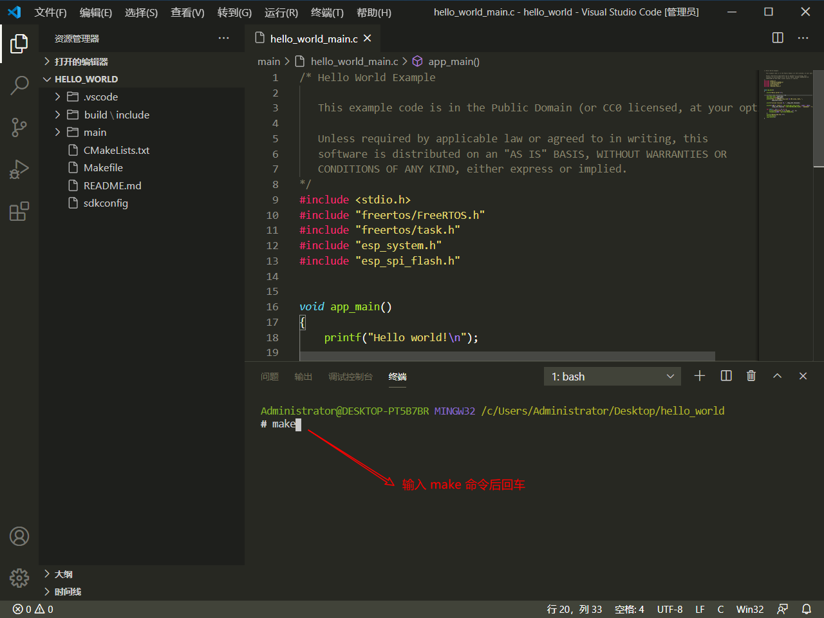824x618 pixels.
Task: Open the 选择(S) menu
Action: [141, 12]
